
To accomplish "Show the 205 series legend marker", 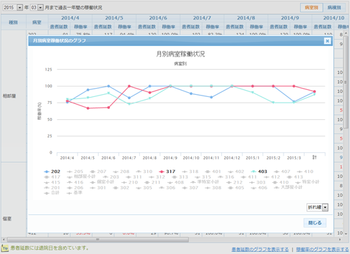I will coord(75,172).
